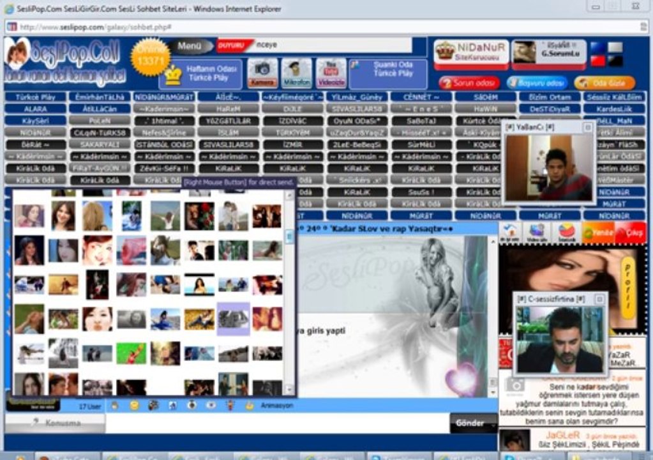Join the HaReM room

pos(229,109)
